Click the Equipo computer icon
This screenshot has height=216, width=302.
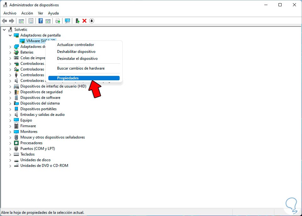click(16, 120)
